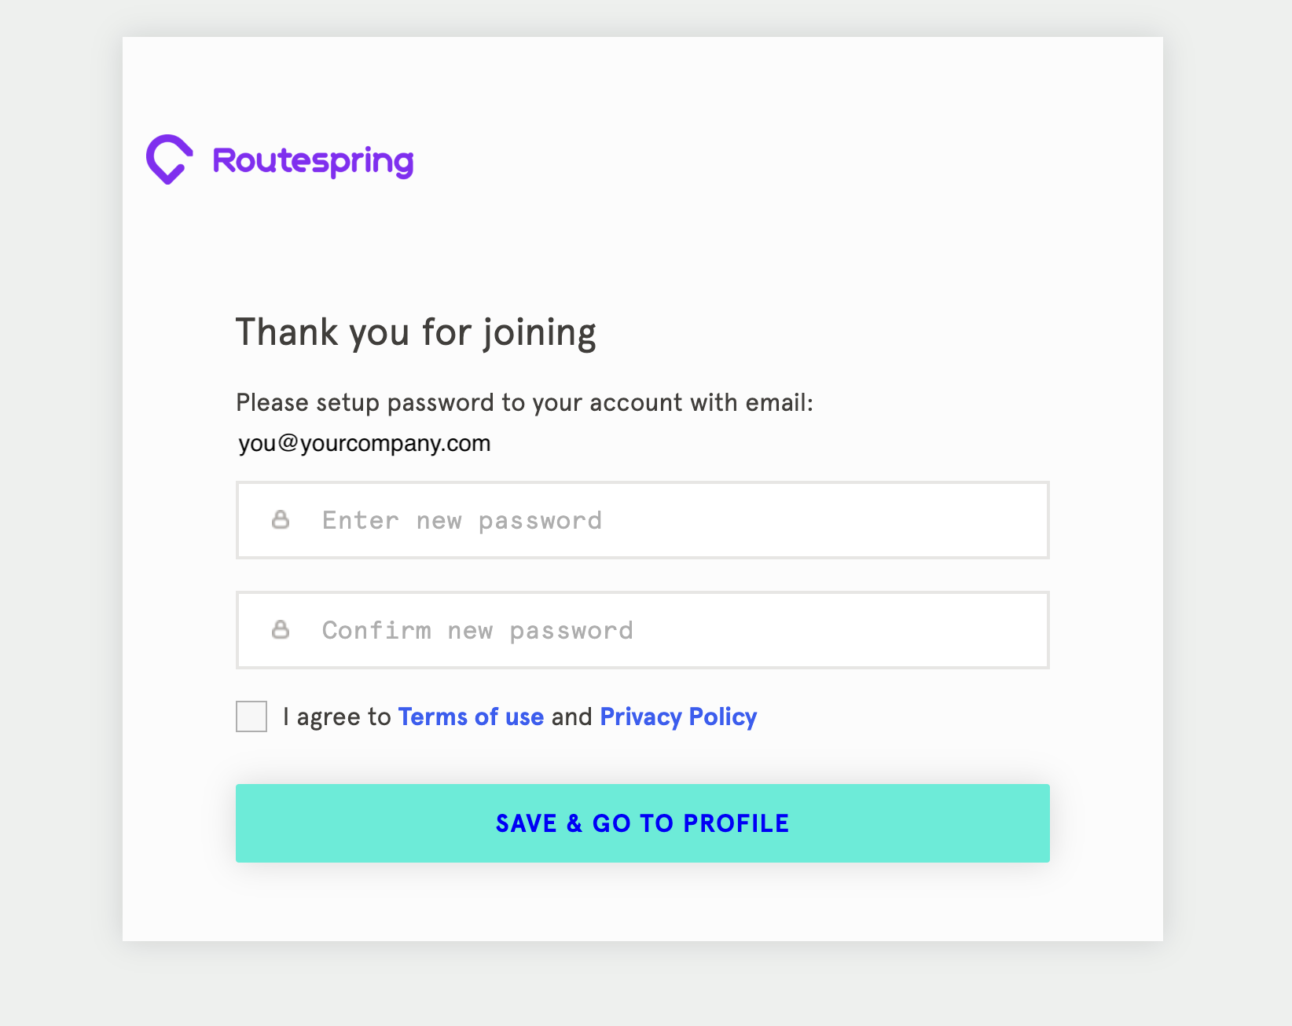Click empty white area beside Routespring logo
Viewport: 1292px width, 1026px height.
tap(747, 159)
